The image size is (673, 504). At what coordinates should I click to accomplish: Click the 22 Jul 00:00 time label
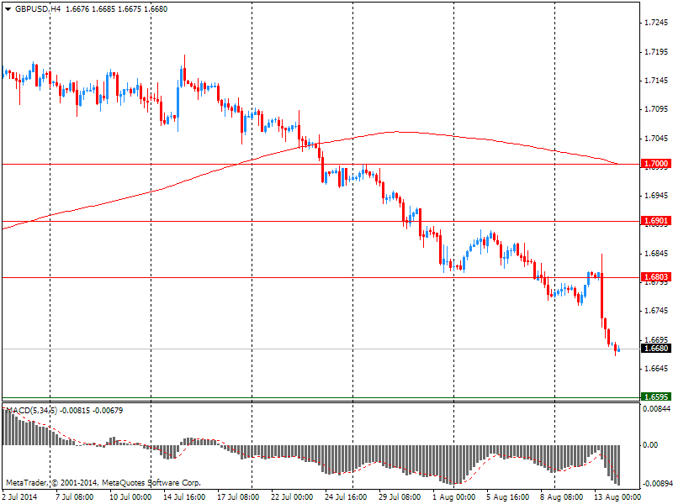[292, 497]
